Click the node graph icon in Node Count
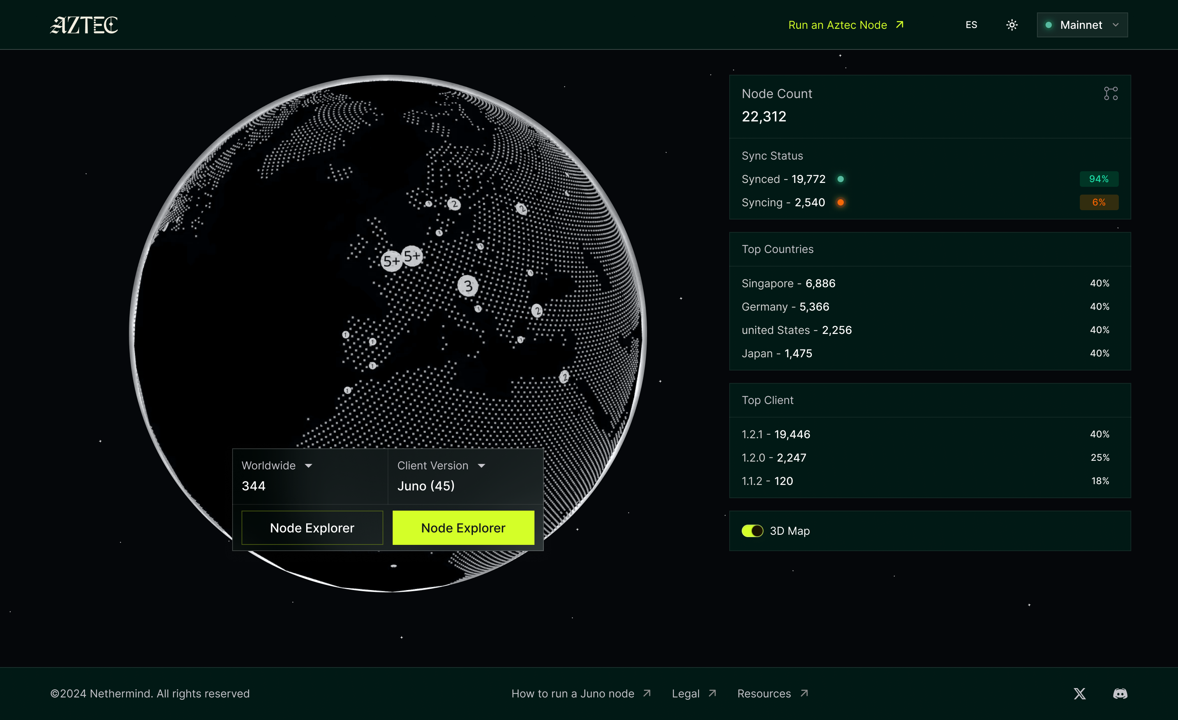 pos(1111,94)
